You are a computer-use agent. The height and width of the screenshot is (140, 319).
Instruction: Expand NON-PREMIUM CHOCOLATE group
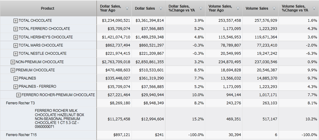coord(13,62)
